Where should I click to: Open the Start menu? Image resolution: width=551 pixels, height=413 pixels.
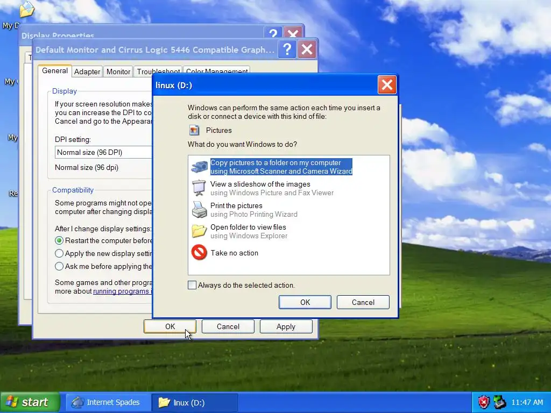30,402
